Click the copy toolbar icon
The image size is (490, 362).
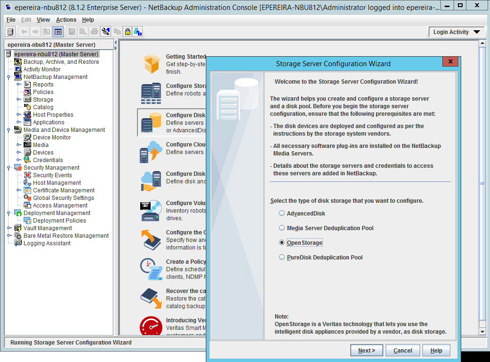point(117,32)
